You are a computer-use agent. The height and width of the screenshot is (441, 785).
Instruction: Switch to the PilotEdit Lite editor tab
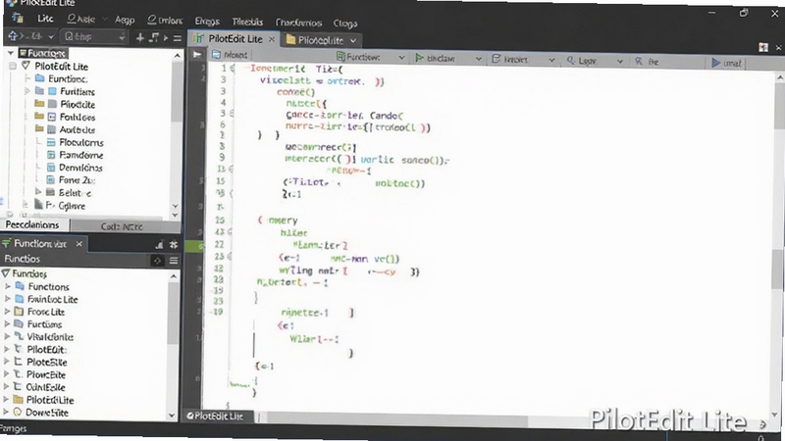(235, 39)
